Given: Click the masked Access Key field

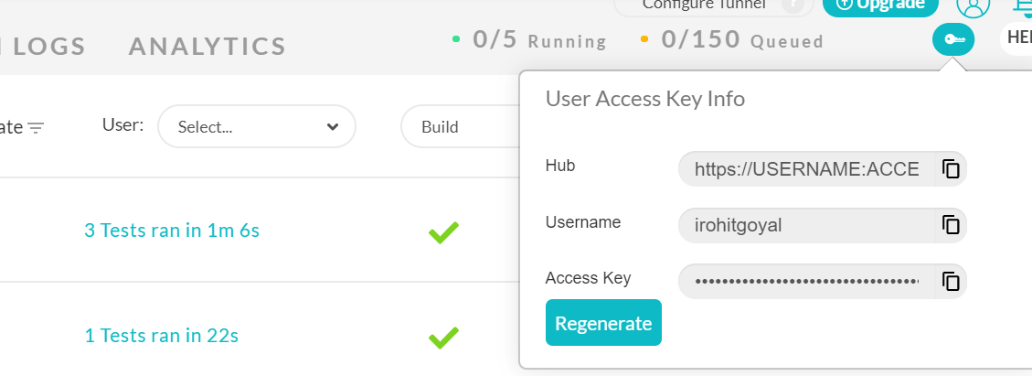Looking at the screenshot, I should (x=806, y=281).
